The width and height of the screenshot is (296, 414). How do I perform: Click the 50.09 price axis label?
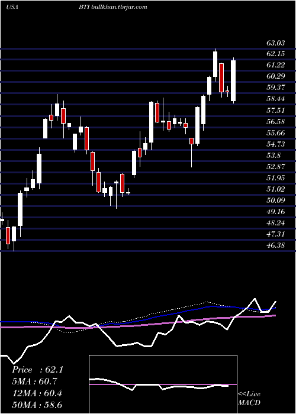(275, 200)
